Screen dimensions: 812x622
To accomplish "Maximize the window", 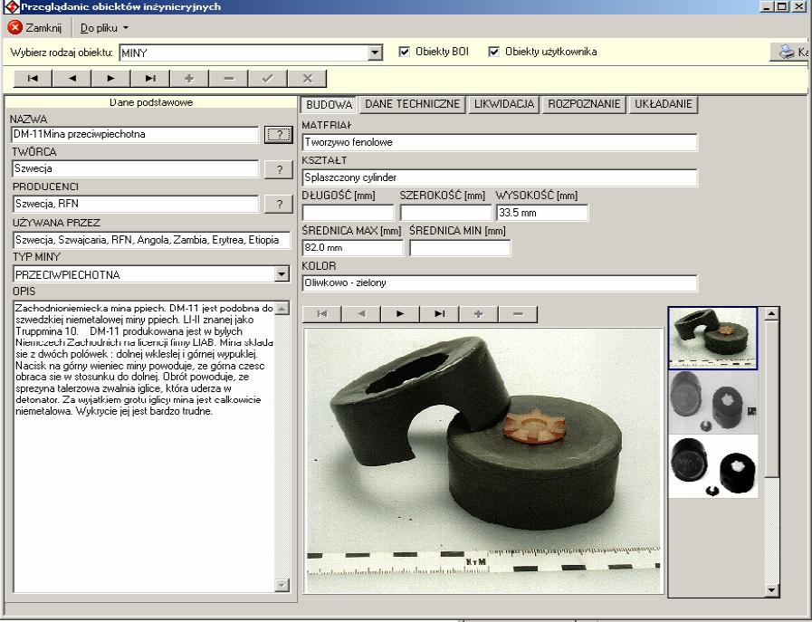I will (782, 6).
